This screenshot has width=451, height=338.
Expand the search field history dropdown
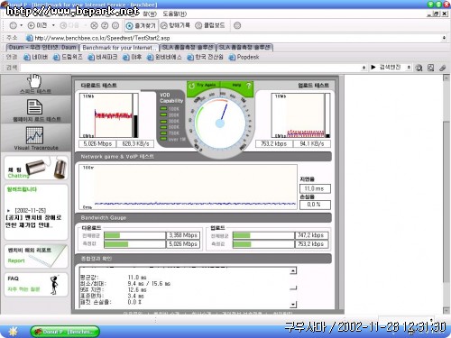pyautogui.click(x=364, y=68)
